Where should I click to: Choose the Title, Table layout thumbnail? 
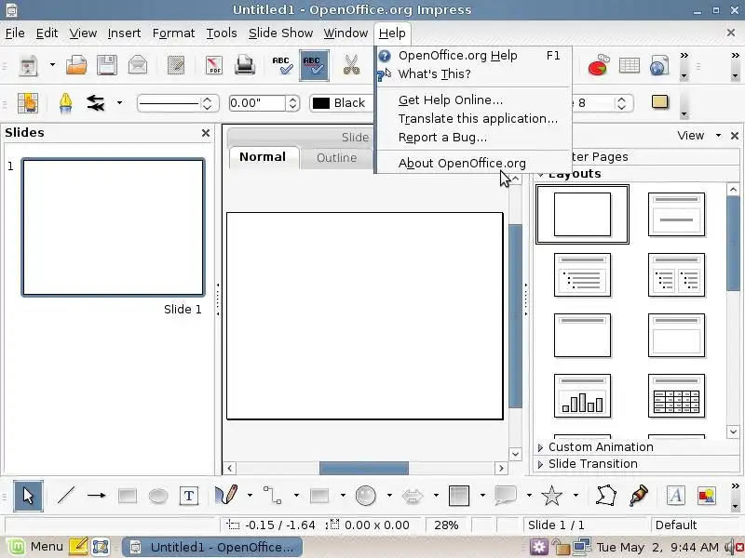click(x=676, y=396)
